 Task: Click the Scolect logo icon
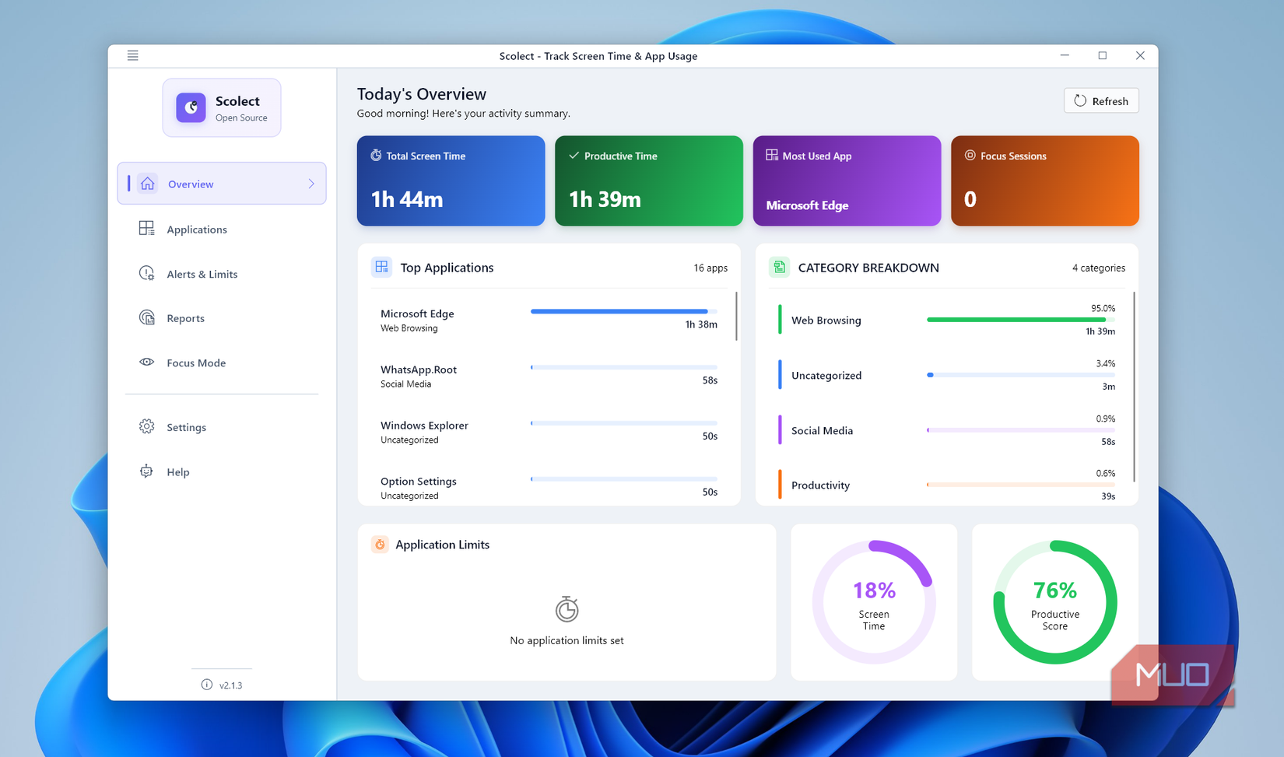pyautogui.click(x=191, y=107)
